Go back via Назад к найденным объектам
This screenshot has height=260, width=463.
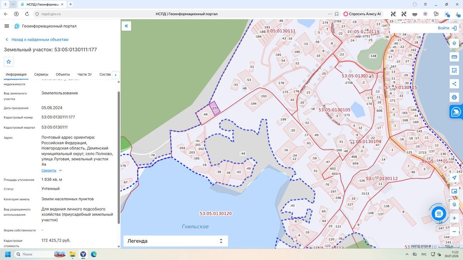coord(37,40)
